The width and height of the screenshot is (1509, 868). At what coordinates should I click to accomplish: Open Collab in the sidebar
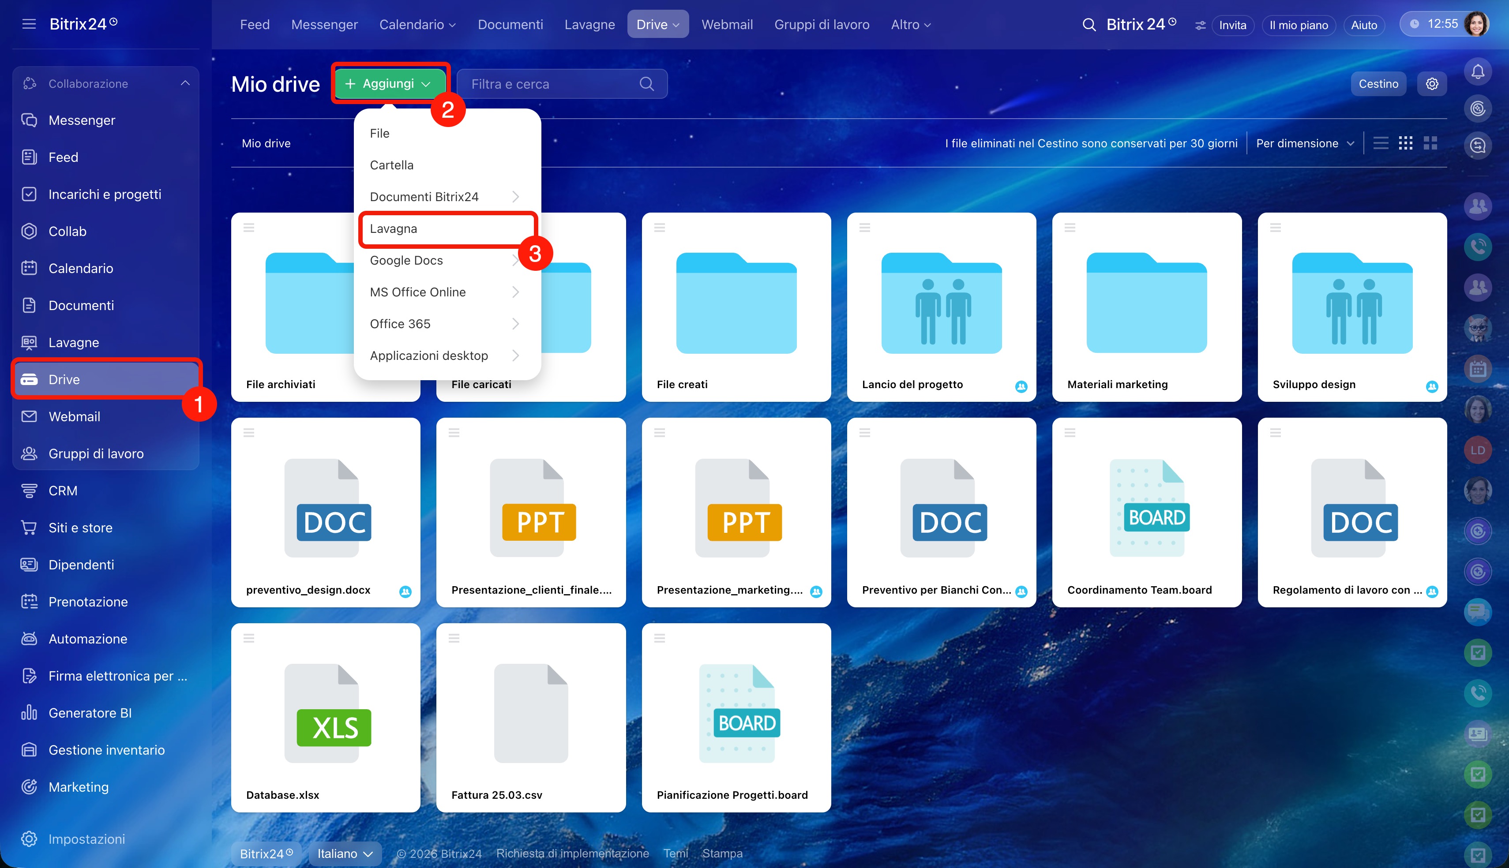106,231
